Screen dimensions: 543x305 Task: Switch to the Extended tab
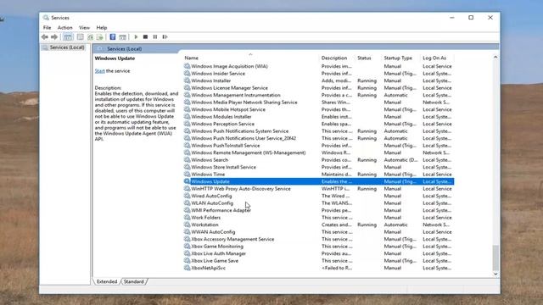107,281
